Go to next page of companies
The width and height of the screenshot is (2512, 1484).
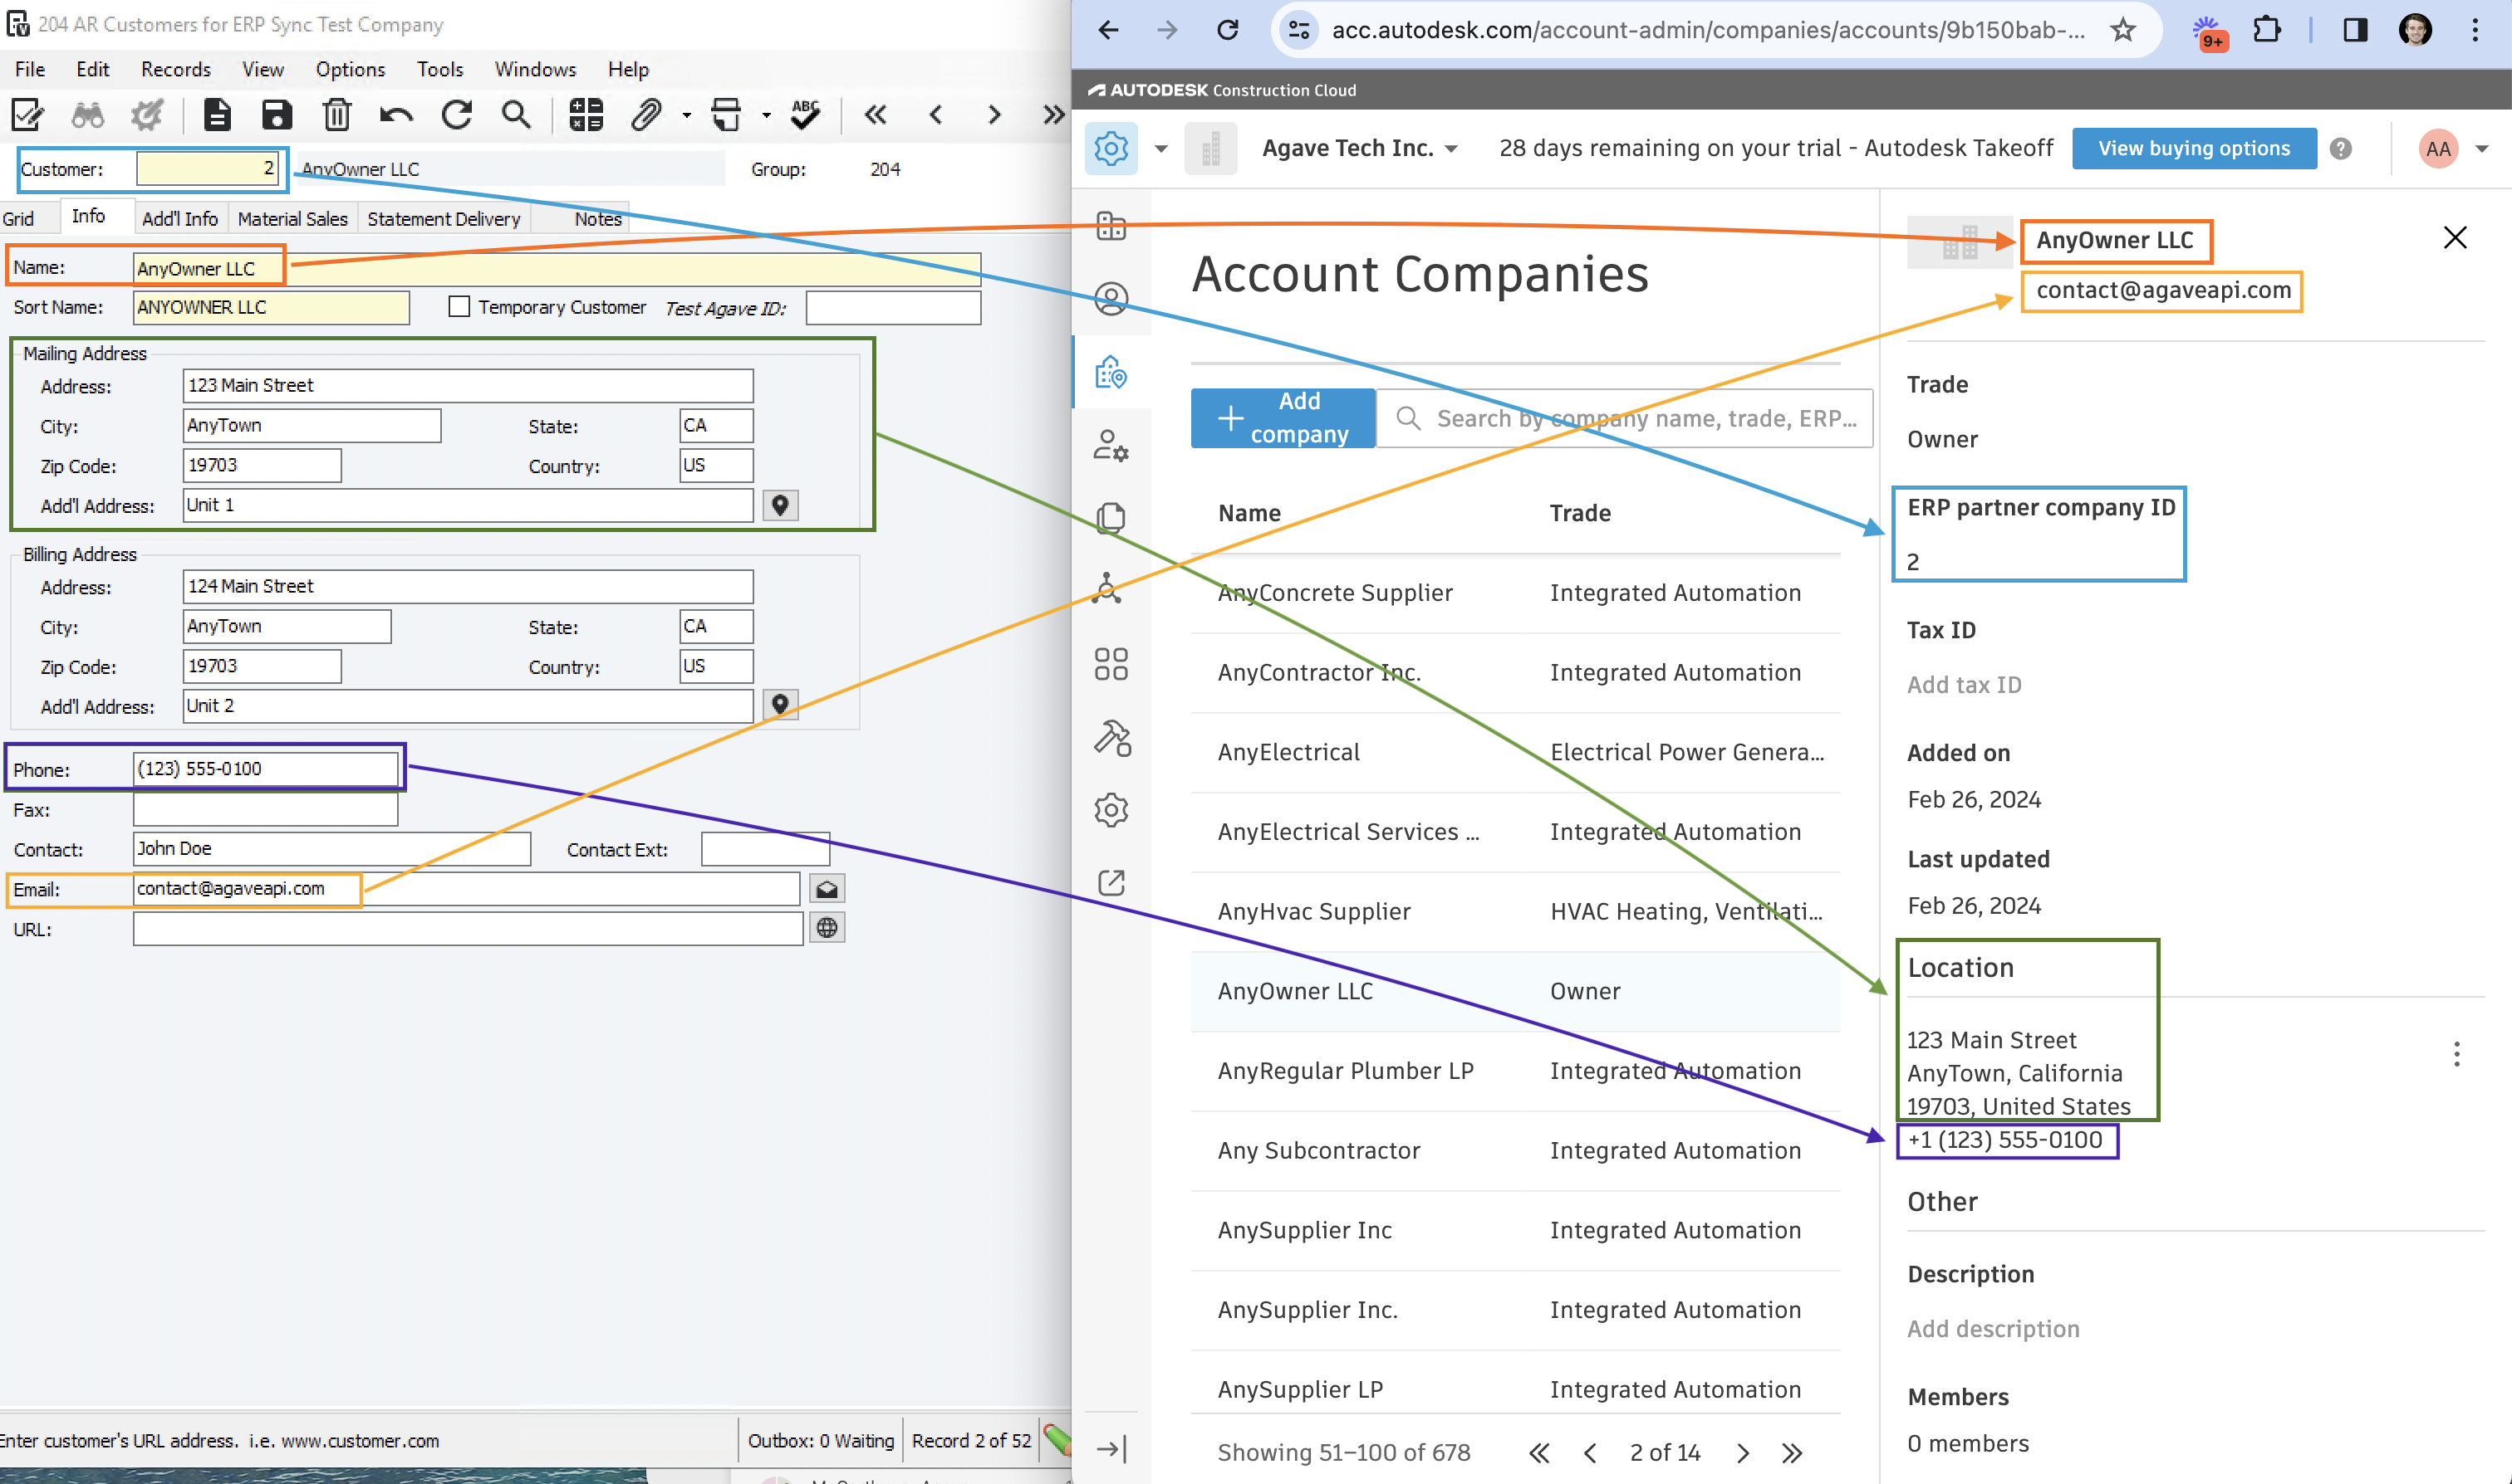(x=1743, y=1452)
